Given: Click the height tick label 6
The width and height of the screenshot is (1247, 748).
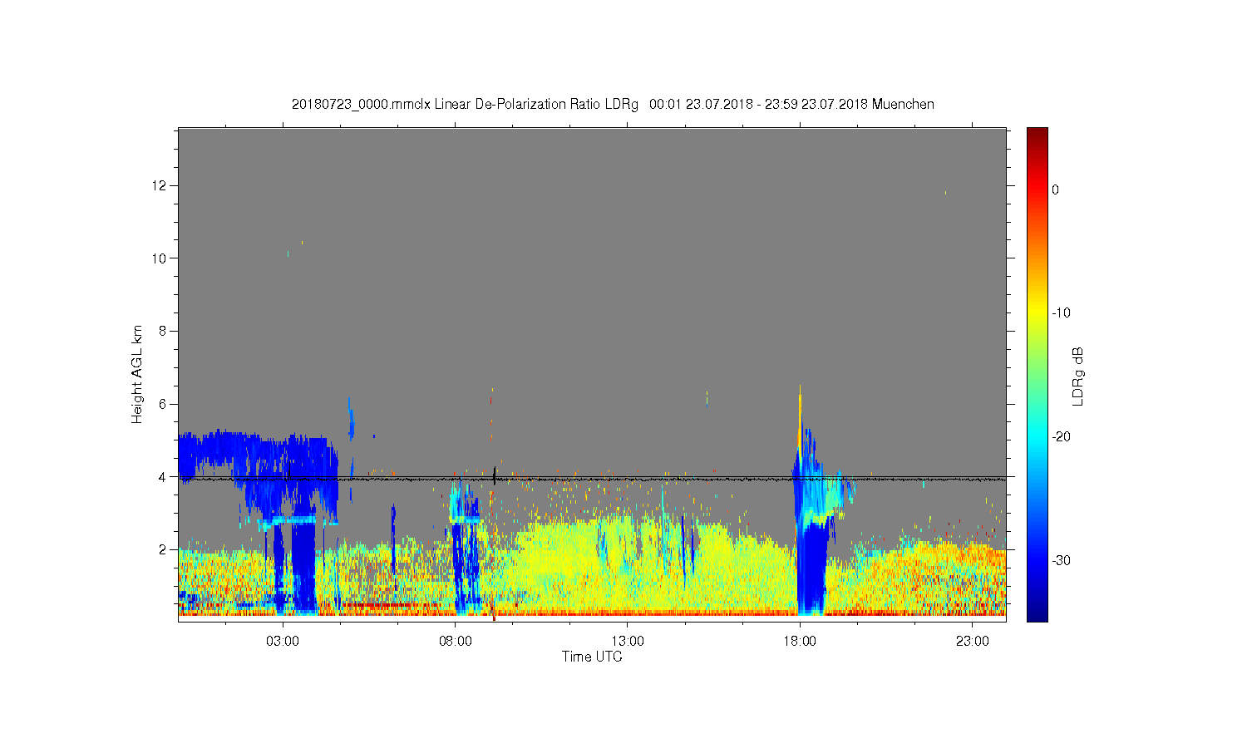Looking at the screenshot, I should click(163, 404).
